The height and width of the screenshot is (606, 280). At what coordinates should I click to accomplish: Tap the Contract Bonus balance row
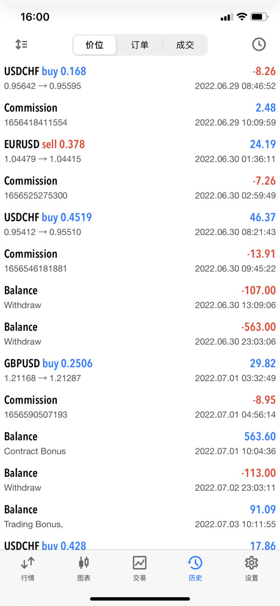(140, 443)
